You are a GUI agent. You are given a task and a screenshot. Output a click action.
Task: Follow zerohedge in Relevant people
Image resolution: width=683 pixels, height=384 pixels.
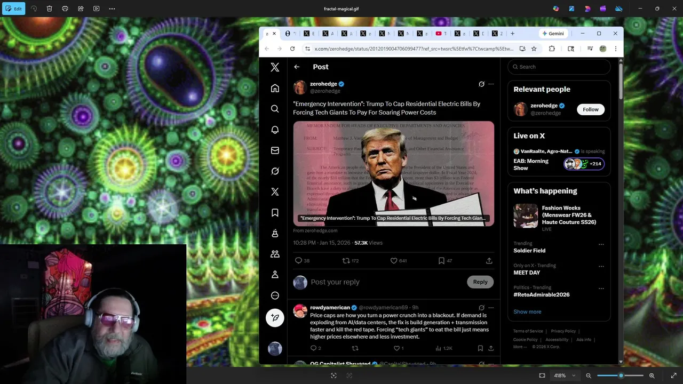point(590,109)
